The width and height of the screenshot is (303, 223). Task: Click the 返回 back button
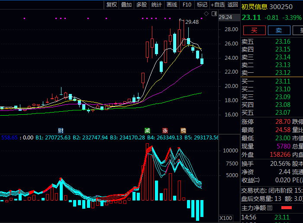pyautogui.click(x=233, y=5)
